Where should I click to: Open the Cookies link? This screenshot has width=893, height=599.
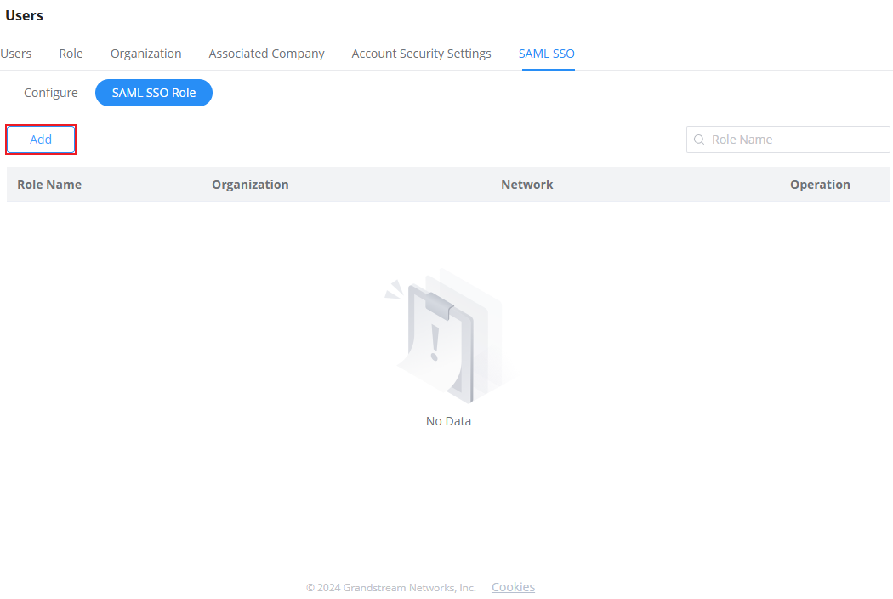pyautogui.click(x=513, y=587)
